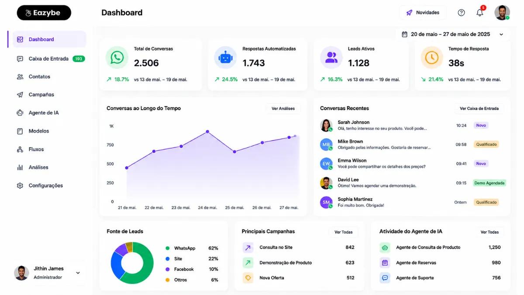Click the Fluxos flow icon
This screenshot has width=524, height=295.
tap(20, 149)
